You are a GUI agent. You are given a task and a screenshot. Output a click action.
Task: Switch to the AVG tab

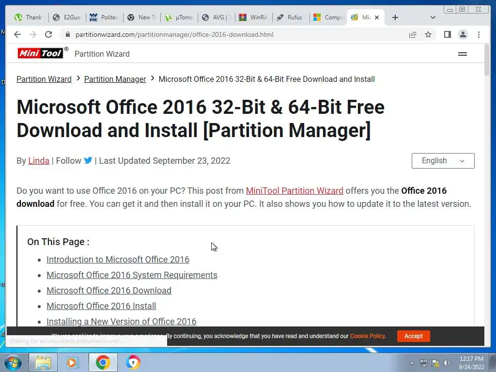(x=217, y=17)
